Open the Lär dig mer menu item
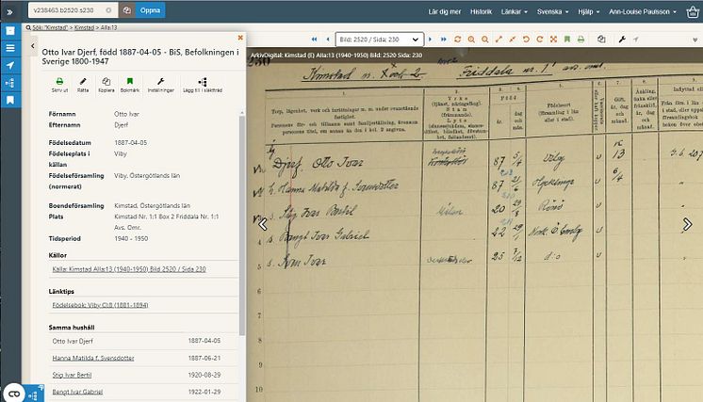The image size is (703, 402). tap(444, 11)
